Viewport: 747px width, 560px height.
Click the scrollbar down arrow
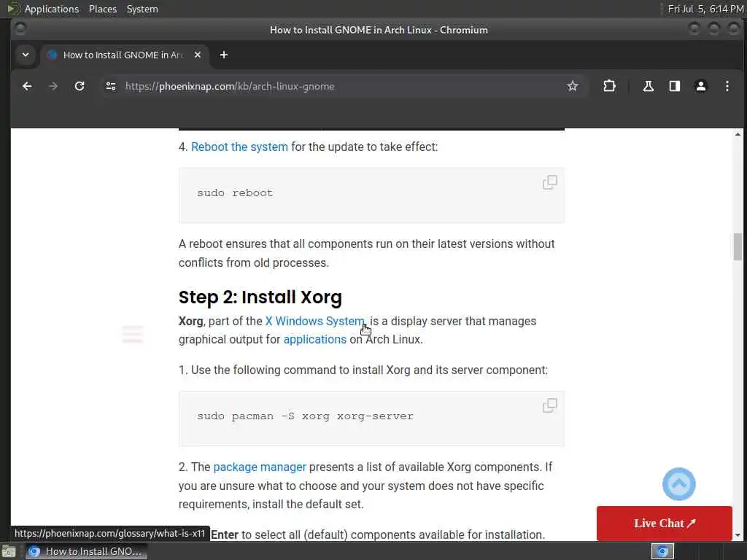click(x=738, y=535)
